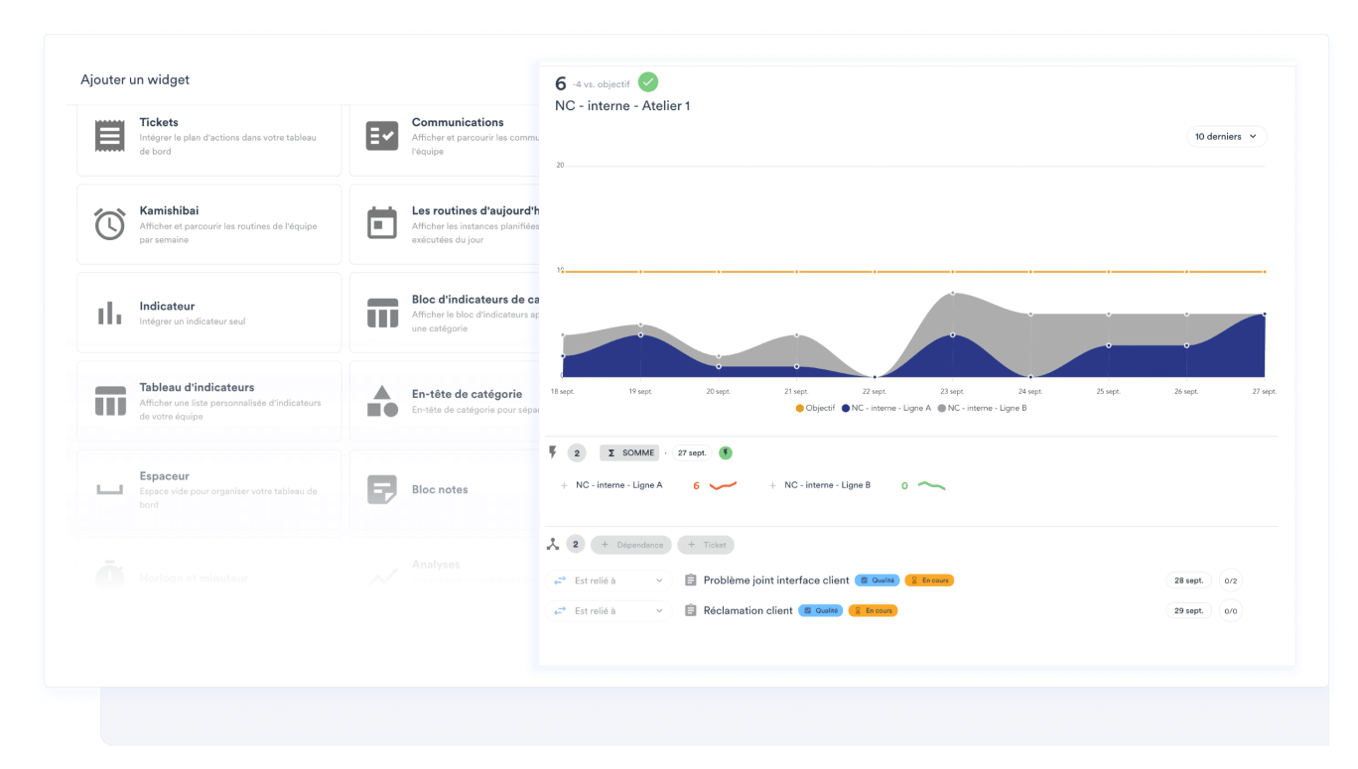Viewport: 1358px width, 769px height.
Task: Open the 'Problème joint interface client' ticket
Action: click(x=775, y=580)
